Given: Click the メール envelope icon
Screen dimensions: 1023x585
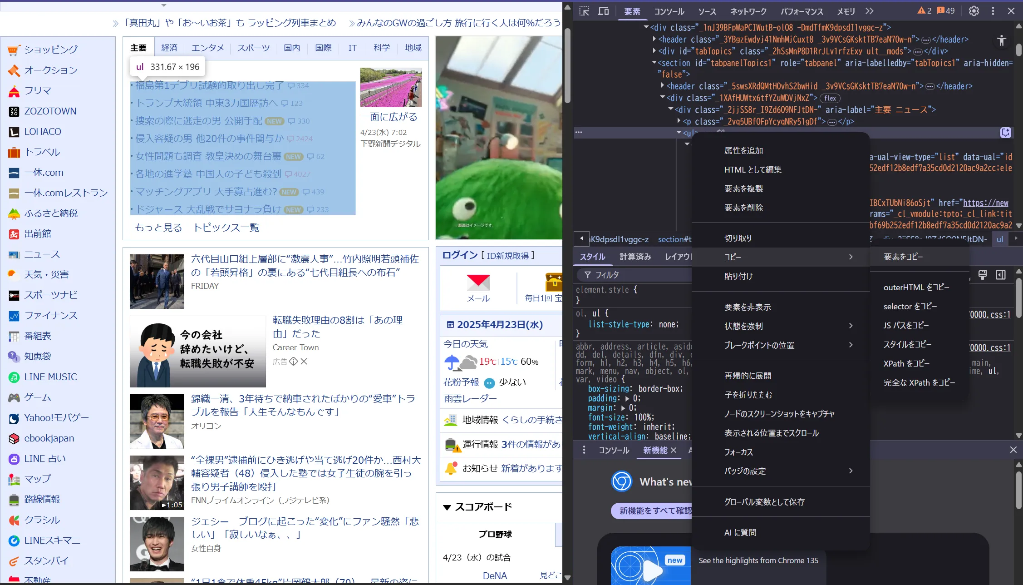Looking at the screenshot, I should [x=478, y=282].
